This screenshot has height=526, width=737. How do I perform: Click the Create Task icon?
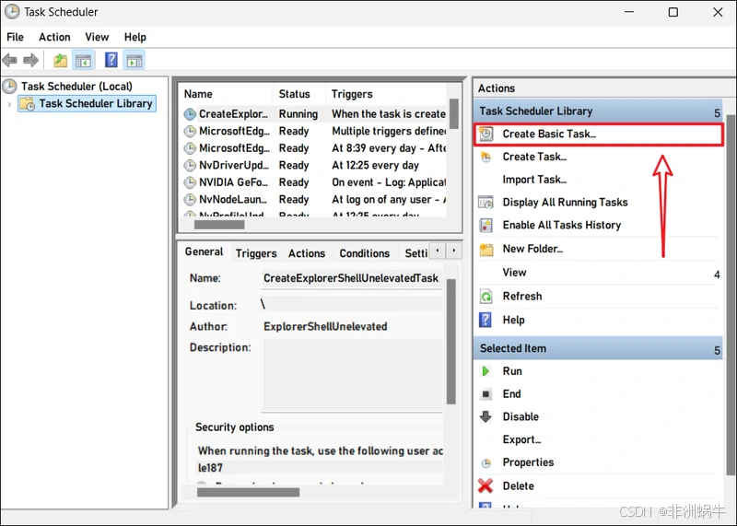click(x=485, y=157)
